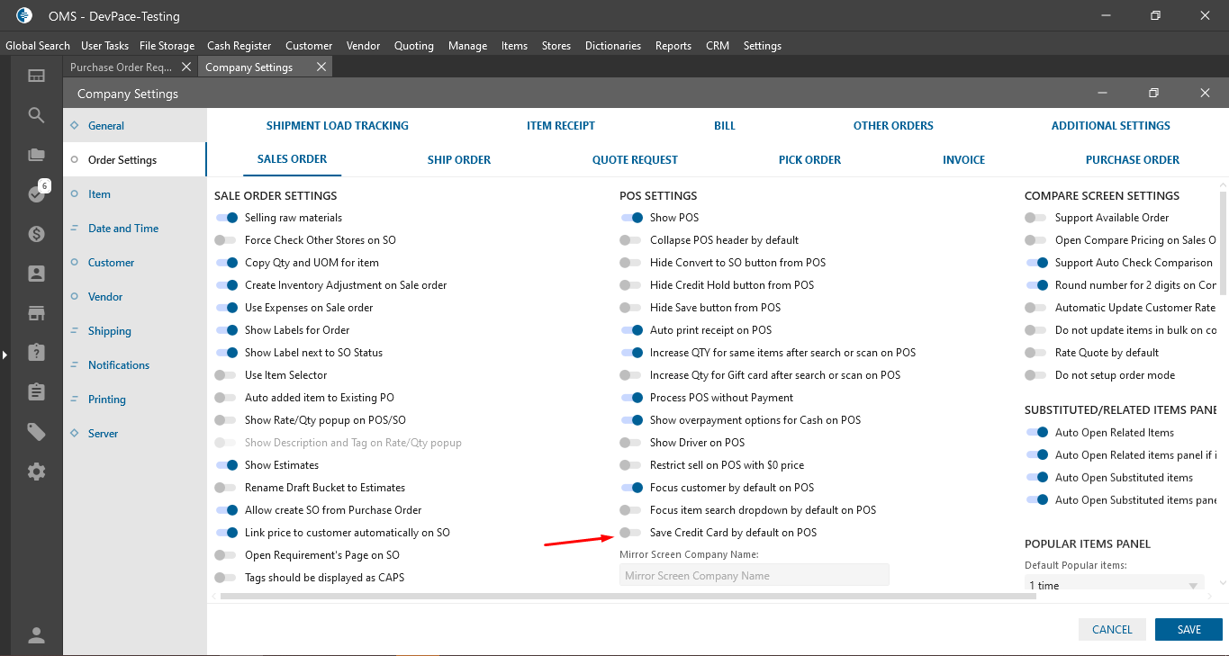The image size is (1229, 656).
Task: Enable Force Check Other Stores on SO
Action: click(x=227, y=240)
